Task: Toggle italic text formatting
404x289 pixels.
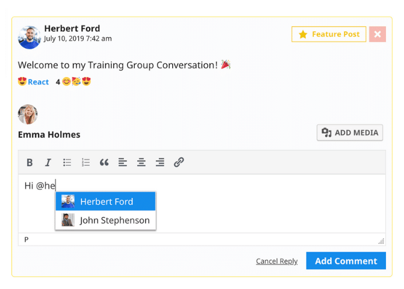Action: [x=48, y=163]
